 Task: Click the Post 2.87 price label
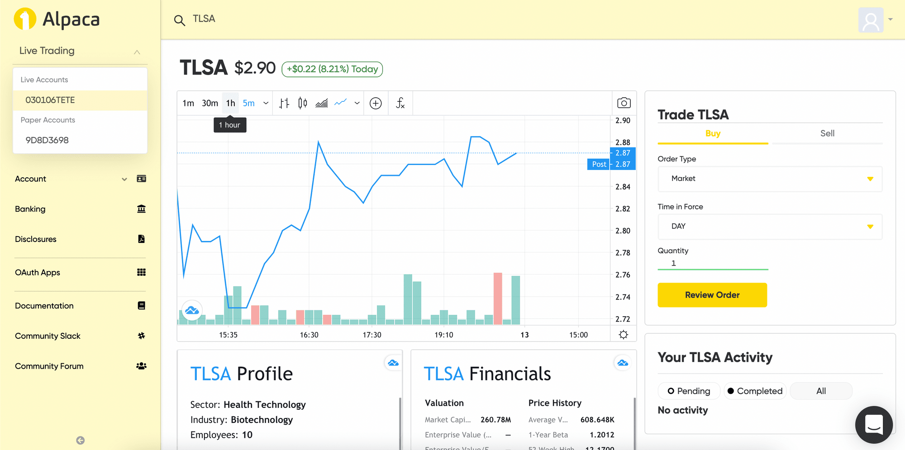point(611,164)
